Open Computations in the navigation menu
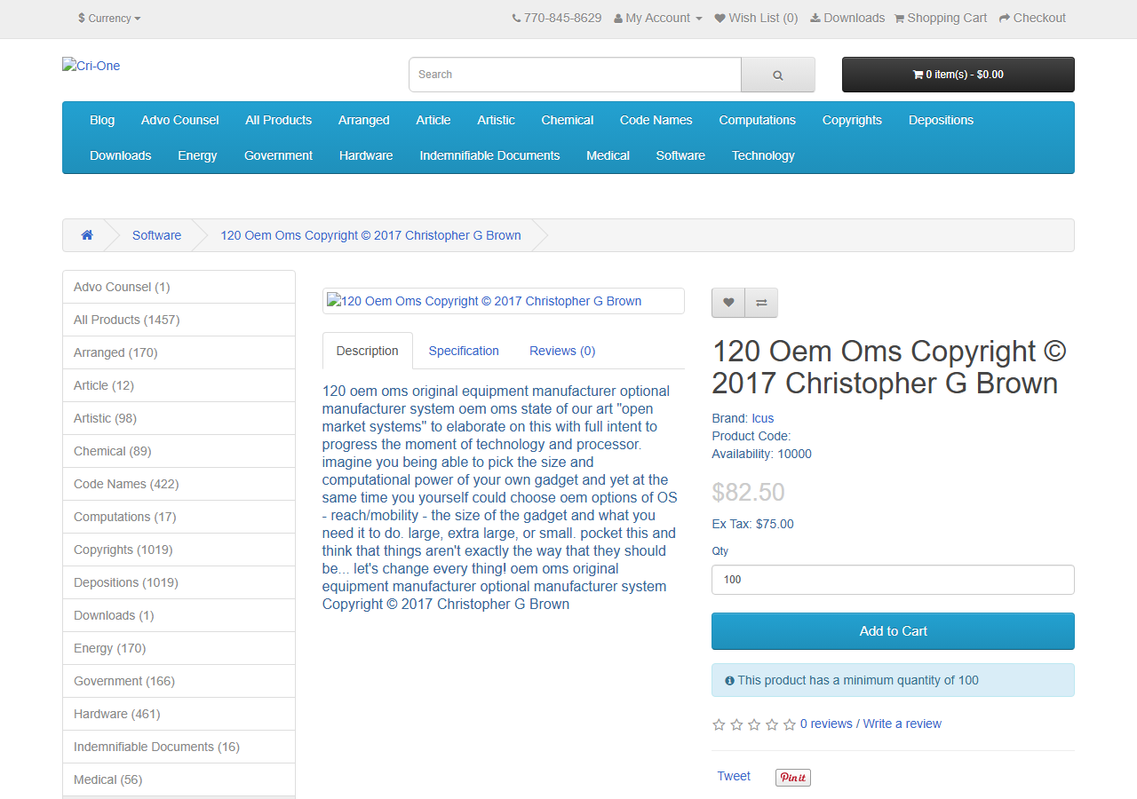Screen dimensions: 1137x799 [758, 120]
